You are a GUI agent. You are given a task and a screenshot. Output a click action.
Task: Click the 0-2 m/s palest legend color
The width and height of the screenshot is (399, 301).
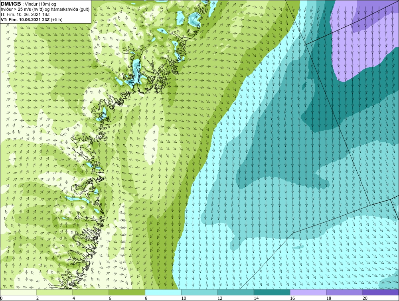pos(18,292)
